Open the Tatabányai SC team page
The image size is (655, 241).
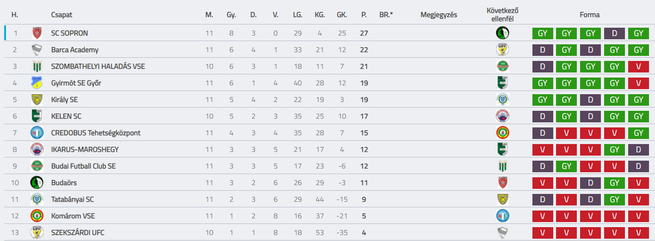[x=73, y=199]
